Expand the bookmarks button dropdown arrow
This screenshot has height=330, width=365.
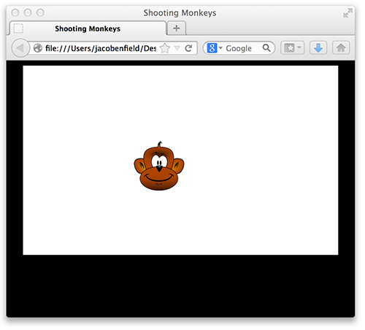click(299, 47)
